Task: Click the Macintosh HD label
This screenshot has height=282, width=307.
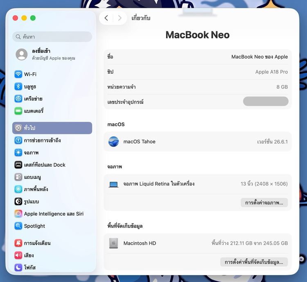Action: coord(140,243)
